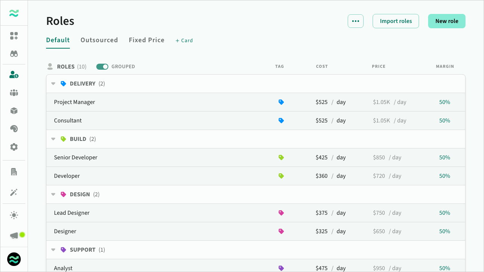Click the New role button
The image size is (484, 272).
(447, 21)
